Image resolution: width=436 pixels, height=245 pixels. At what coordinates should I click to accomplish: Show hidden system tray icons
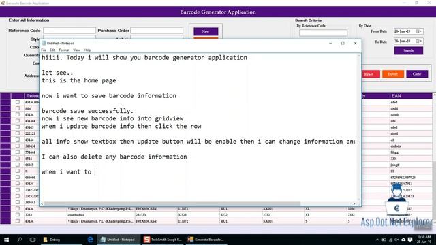pyautogui.click(x=377, y=240)
